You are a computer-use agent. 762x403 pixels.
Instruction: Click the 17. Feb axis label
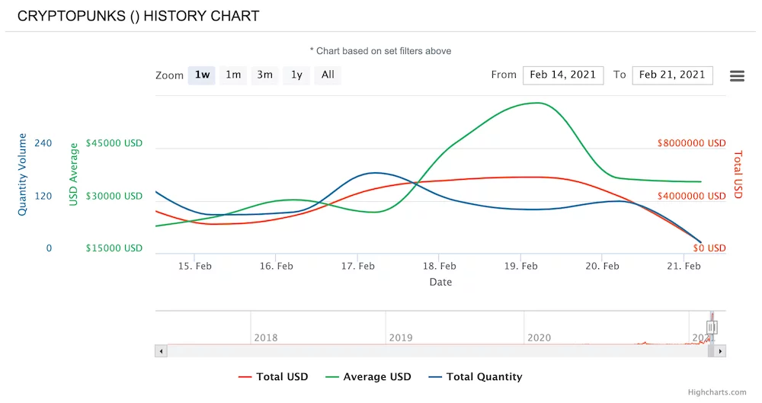click(357, 267)
